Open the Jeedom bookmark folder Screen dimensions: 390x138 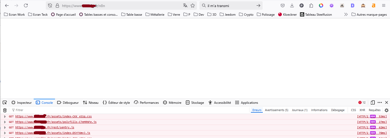pyautogui.click(x=228, y=15)
